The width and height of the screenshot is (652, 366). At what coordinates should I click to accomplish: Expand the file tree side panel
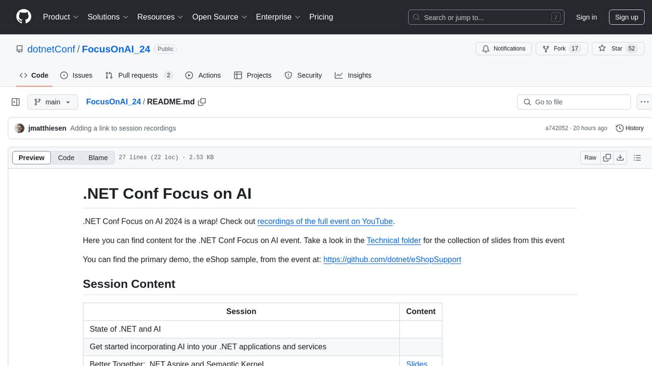point(16,102)
